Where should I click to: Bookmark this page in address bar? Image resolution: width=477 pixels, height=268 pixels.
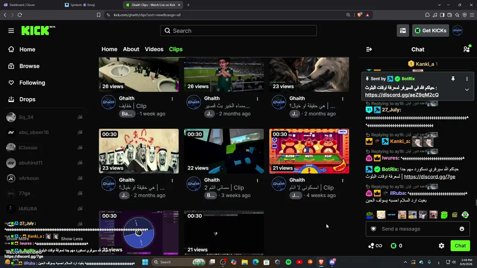click(98, 15)
